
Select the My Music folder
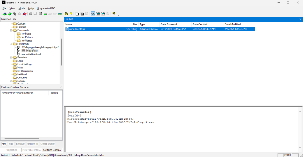tap(26, 34)
